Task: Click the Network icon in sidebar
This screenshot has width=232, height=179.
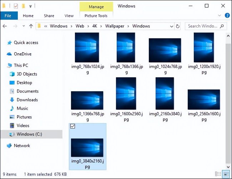Action: click(9, 146)
